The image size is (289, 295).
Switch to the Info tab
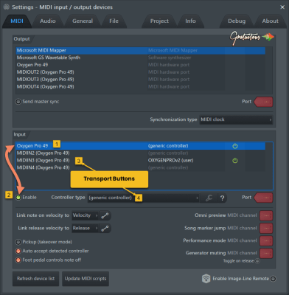coord(190,21)
